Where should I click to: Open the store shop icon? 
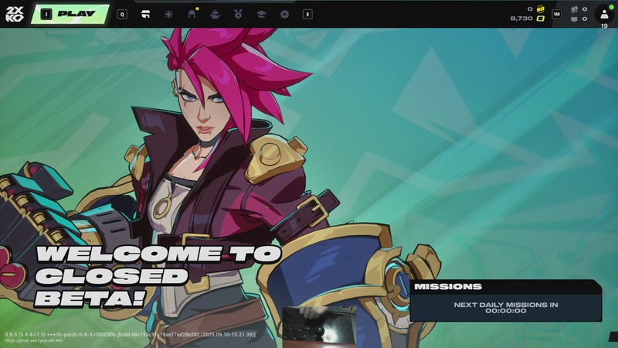pos(145,14)
